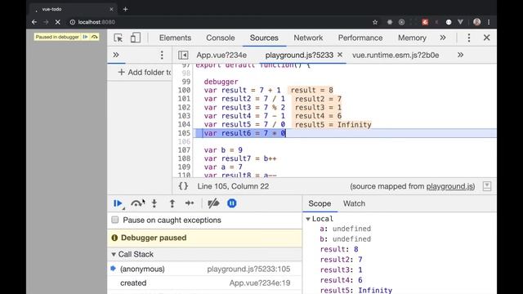Open the Memory tab
This screenshot has height=294, width=523.
click(x=412, y=38)
